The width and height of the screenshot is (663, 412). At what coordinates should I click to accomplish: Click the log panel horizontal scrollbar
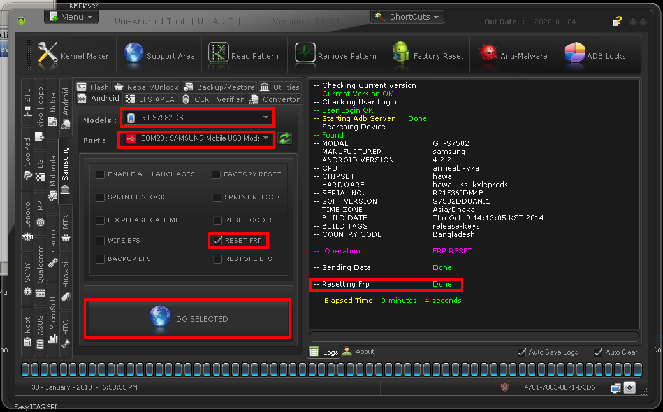(x=474, y=336)
